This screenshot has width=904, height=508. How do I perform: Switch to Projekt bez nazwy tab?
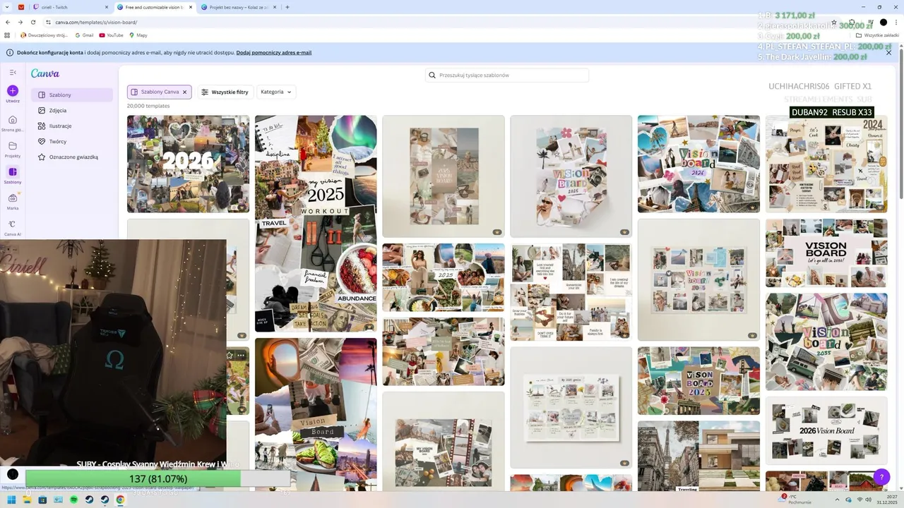pyautogui.click(x=239, y=7)
